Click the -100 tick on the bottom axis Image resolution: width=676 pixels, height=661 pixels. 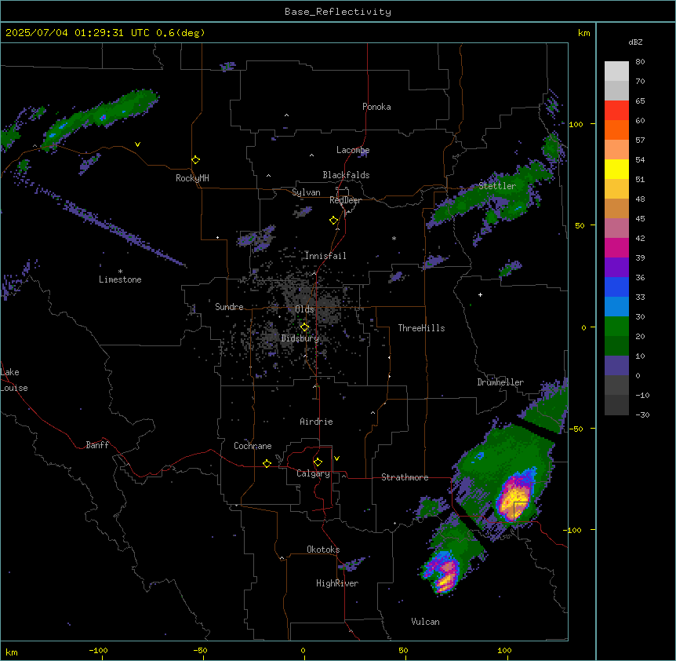(98, 650)
